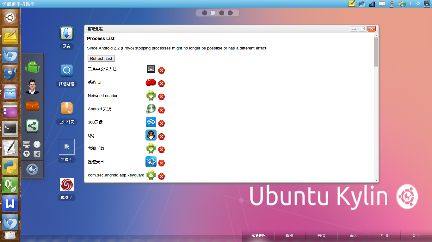Select the fourth workspace dot indicator
Viewport: 432px width, 242px height.
pyautogui.click(x=230, y=13)
